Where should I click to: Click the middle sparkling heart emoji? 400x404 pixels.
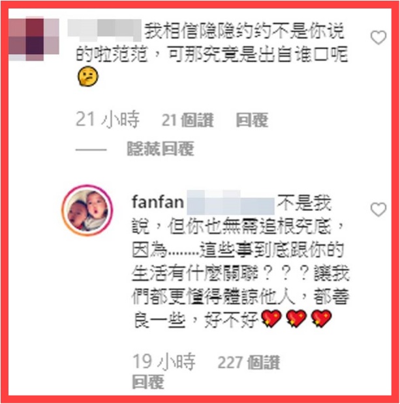(x=296, y=319)
